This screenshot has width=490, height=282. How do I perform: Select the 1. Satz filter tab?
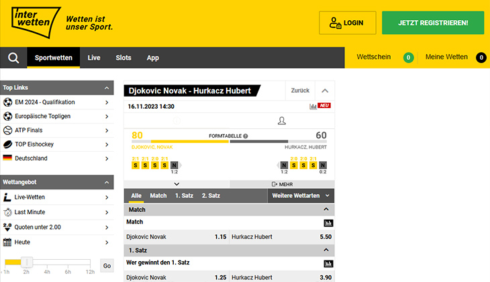point(184,195)
